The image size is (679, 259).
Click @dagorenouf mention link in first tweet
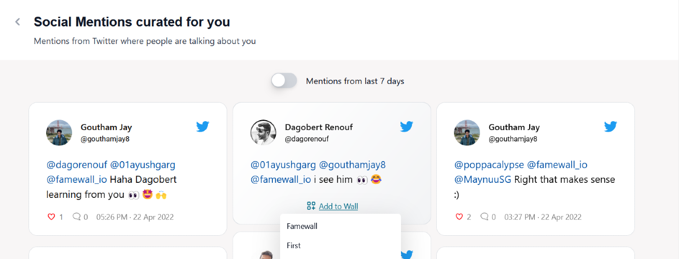coord(77,165)
